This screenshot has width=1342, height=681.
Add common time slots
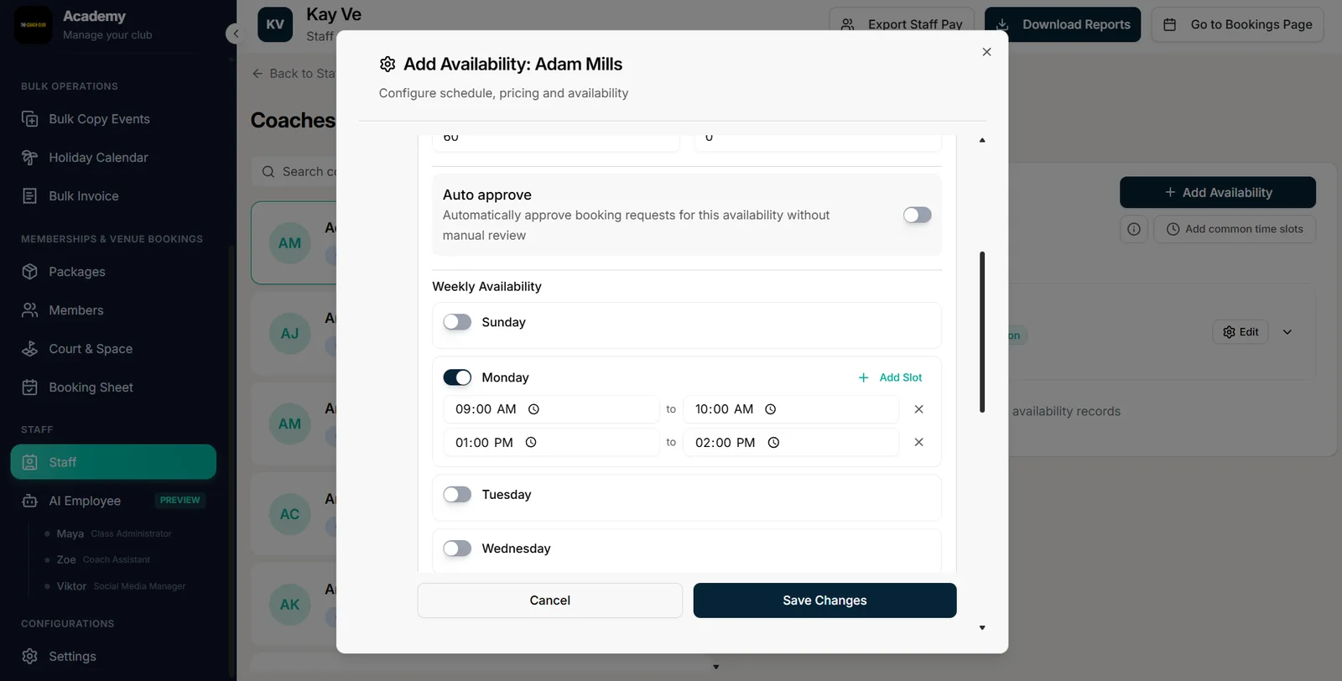point(1235,229)
